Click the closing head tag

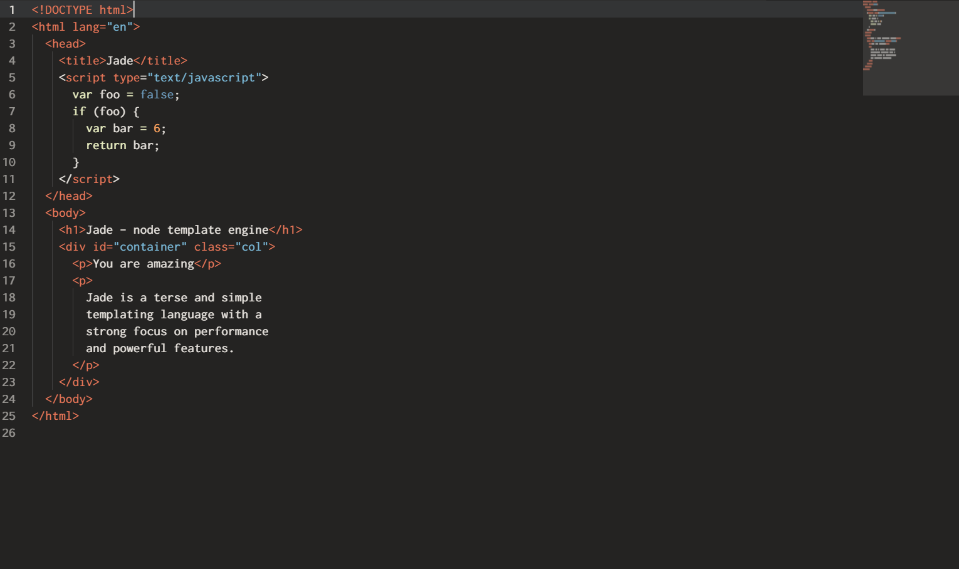click(69, 196)
